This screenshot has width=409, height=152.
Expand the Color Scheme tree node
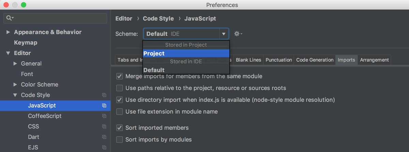click(x=15, y=85)
